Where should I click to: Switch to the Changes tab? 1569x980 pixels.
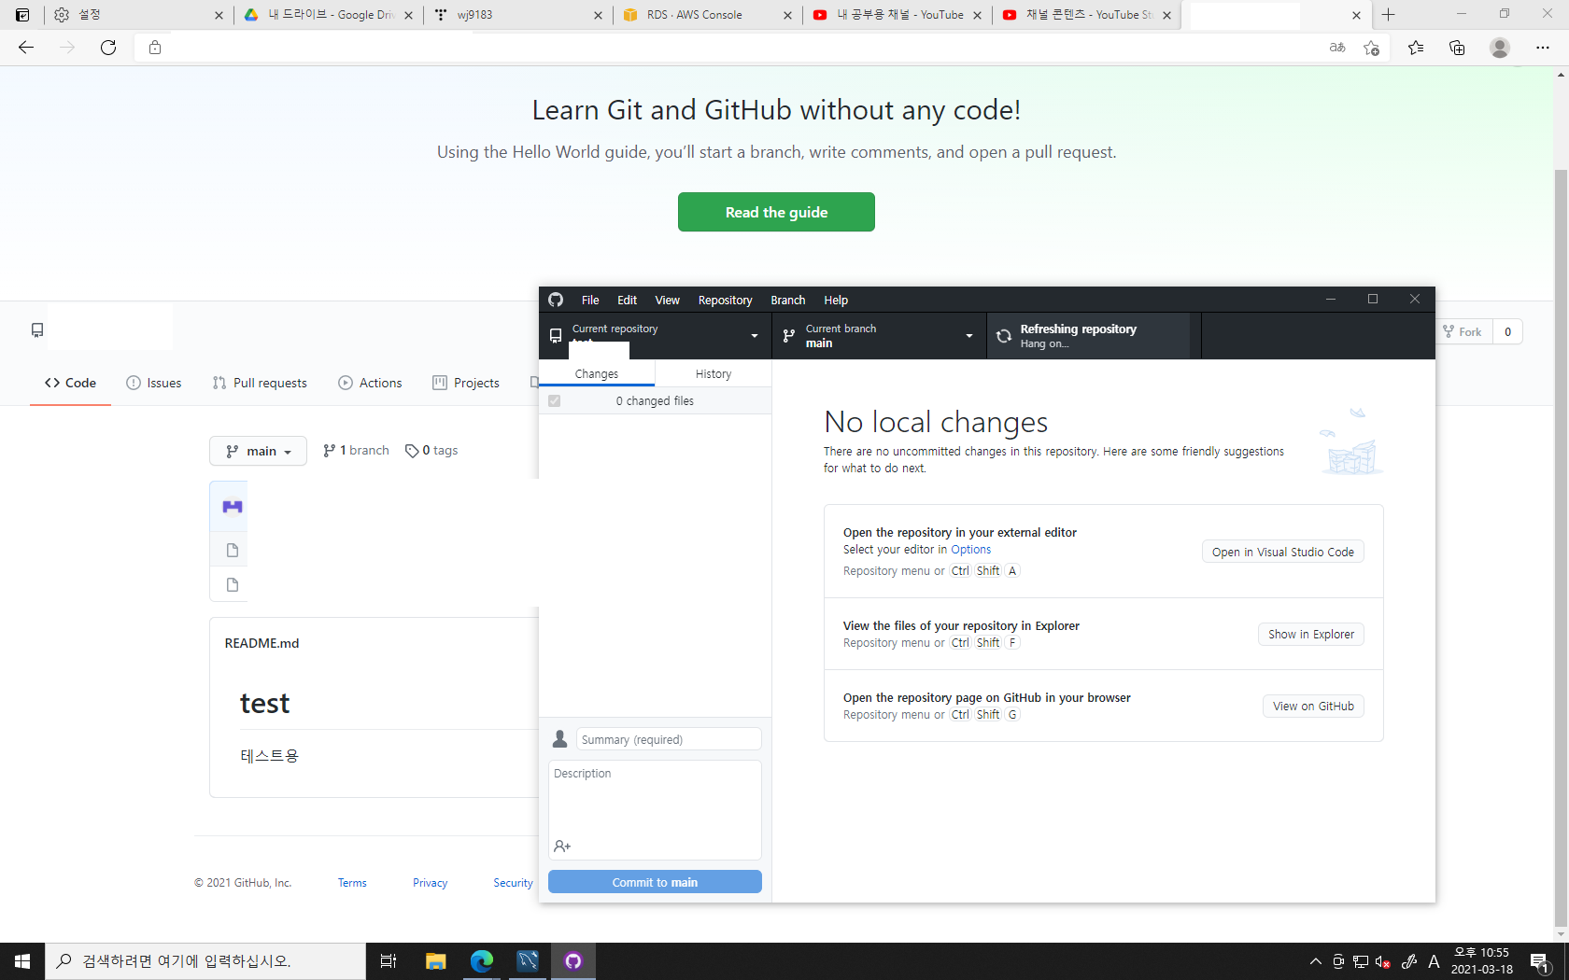click(x=597, y=373)
